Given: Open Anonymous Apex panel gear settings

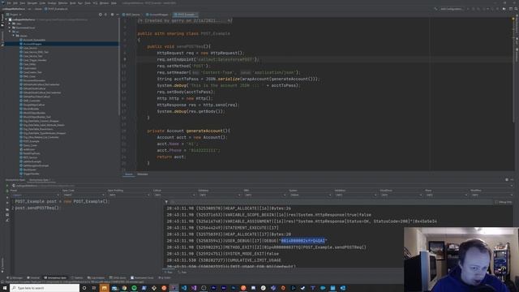Looking at the screenshot, I should click(x=507, y=180).
